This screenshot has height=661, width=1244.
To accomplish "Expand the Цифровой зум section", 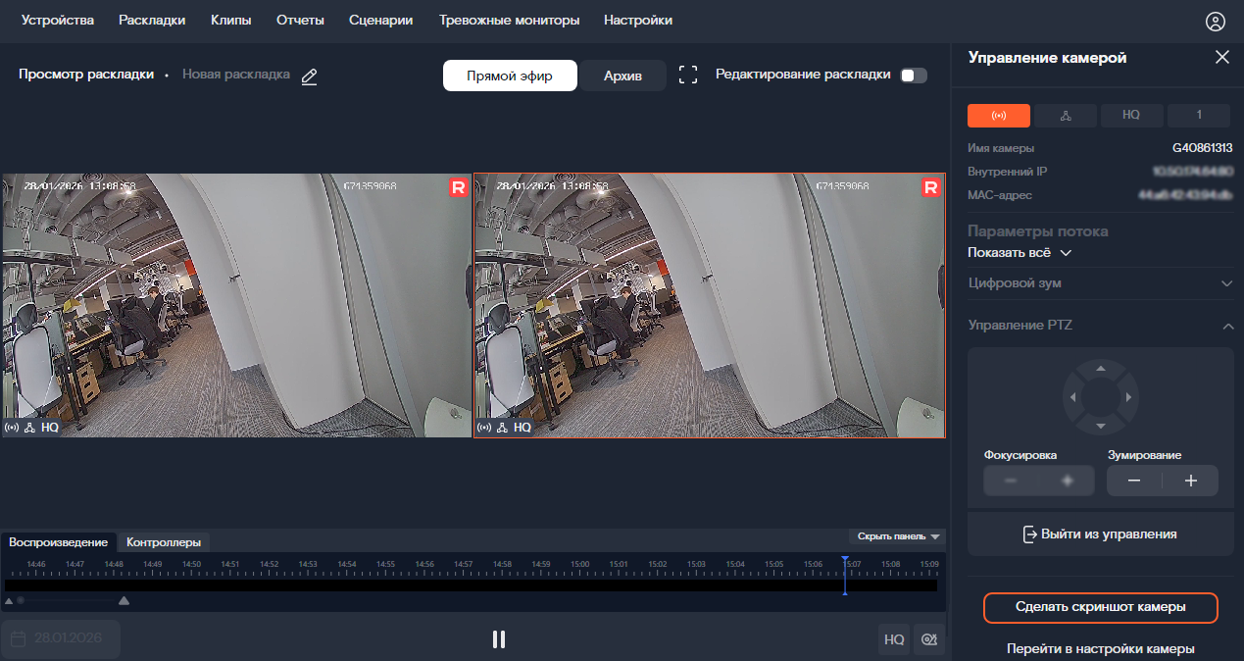I will pyautogui.click(x=1100, y=283).
